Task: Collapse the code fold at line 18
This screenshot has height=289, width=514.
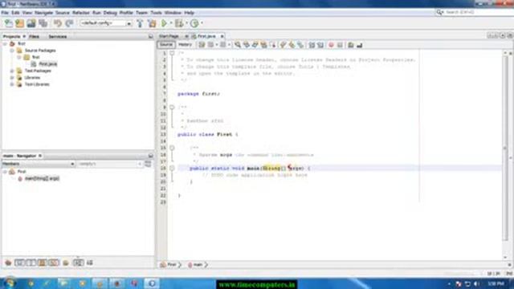Action: point(172,168)
